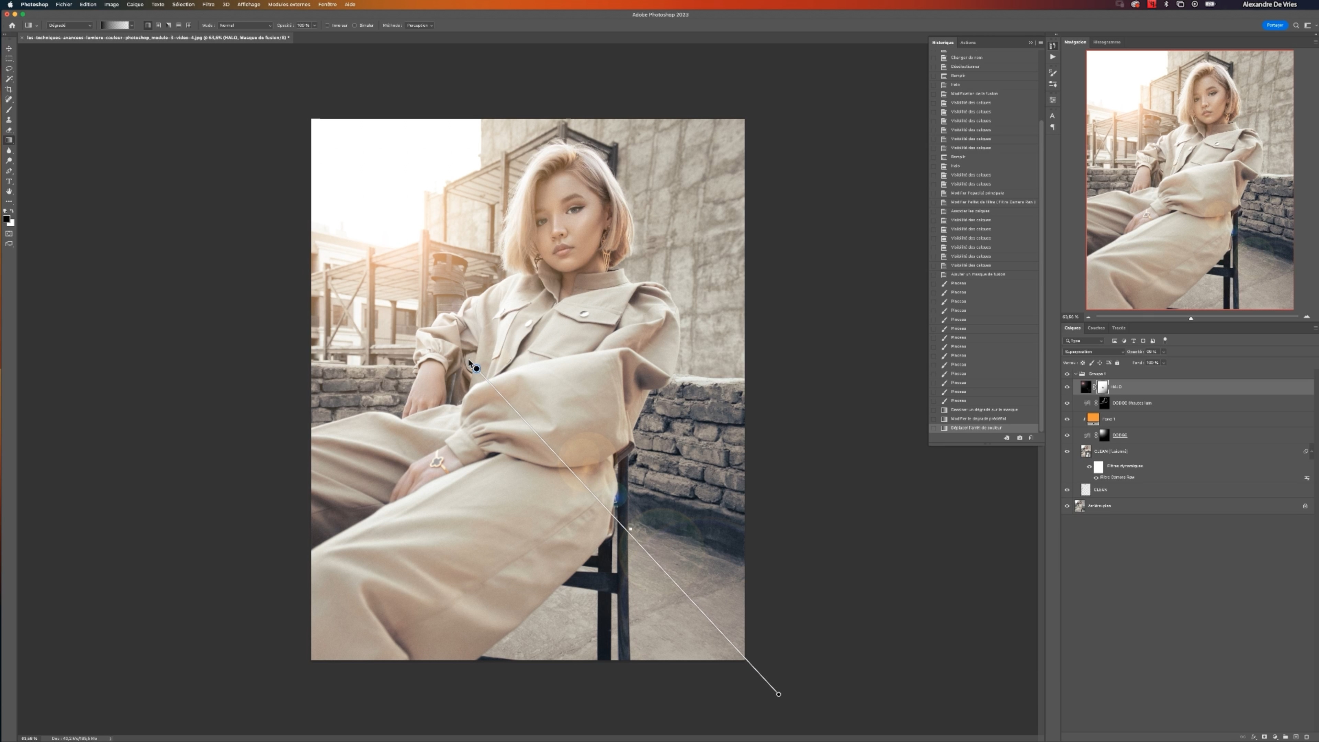The image size is (1319, 742).
Task: Open the Superposition blend mode dropdown
Action: pos(1094,352)
